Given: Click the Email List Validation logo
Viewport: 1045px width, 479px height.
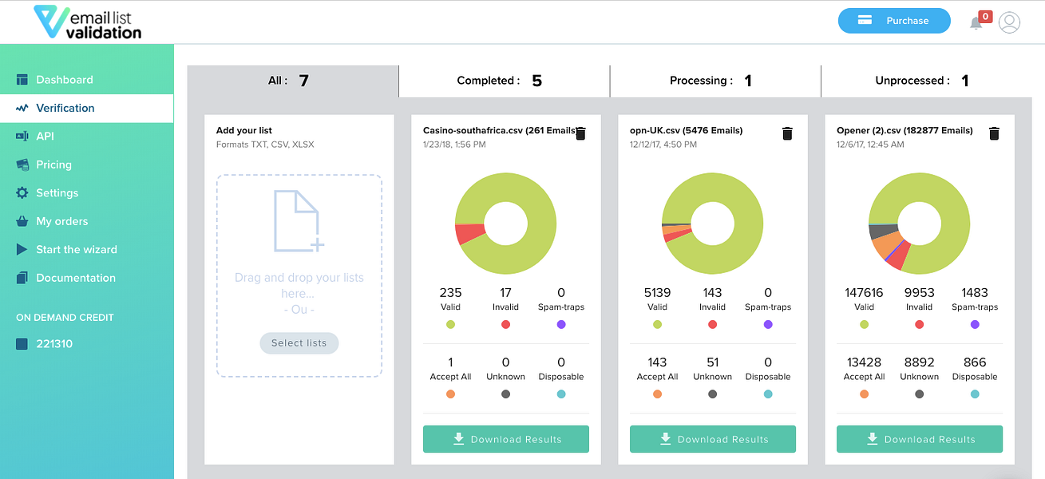Looking at the screenshot, I should pyautogui.click(x=88, y=22).
